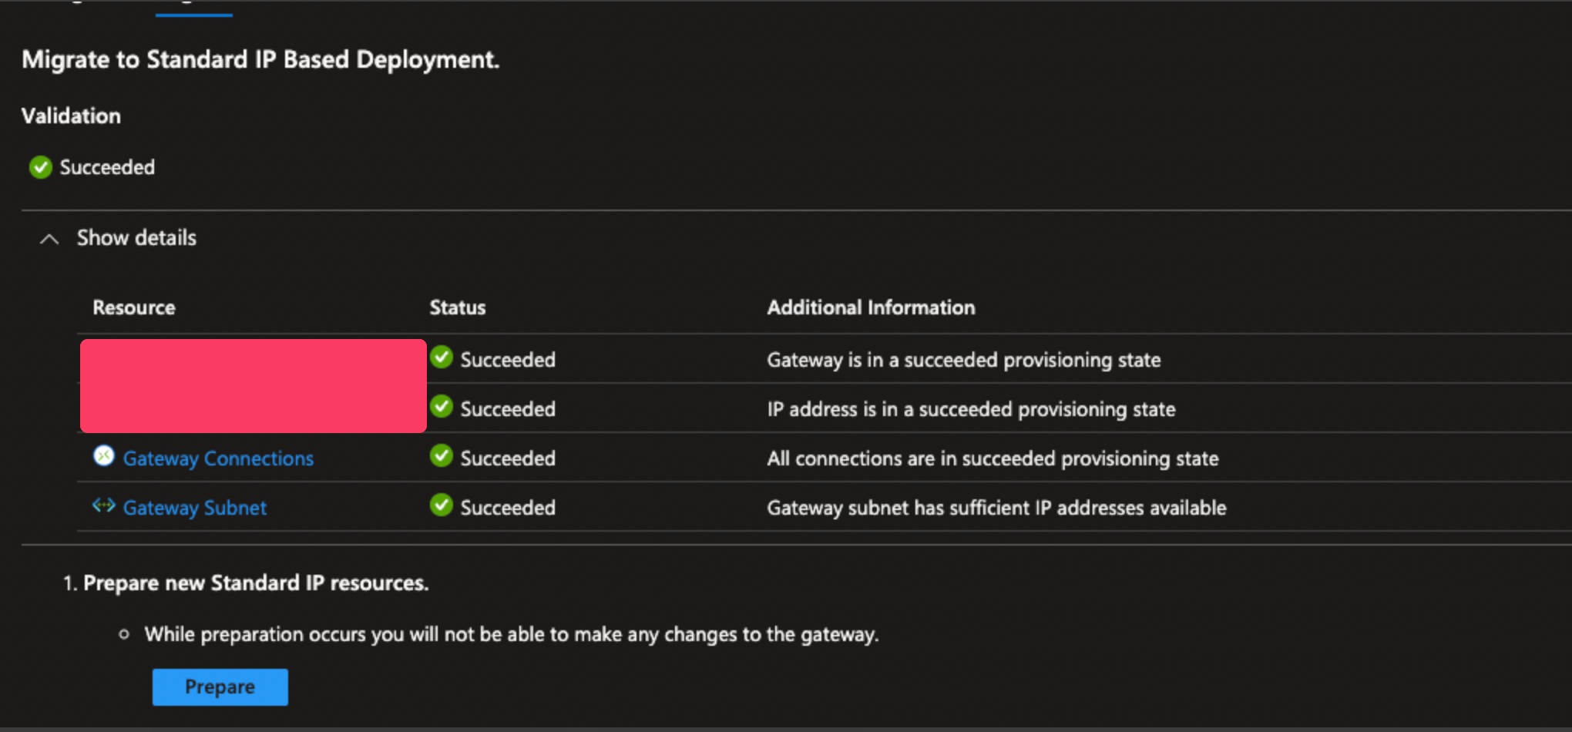
Task: Click the Resource column header
Action: 133,307
